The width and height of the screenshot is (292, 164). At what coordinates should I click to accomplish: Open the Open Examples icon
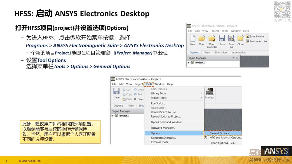[x=212, y=39]
